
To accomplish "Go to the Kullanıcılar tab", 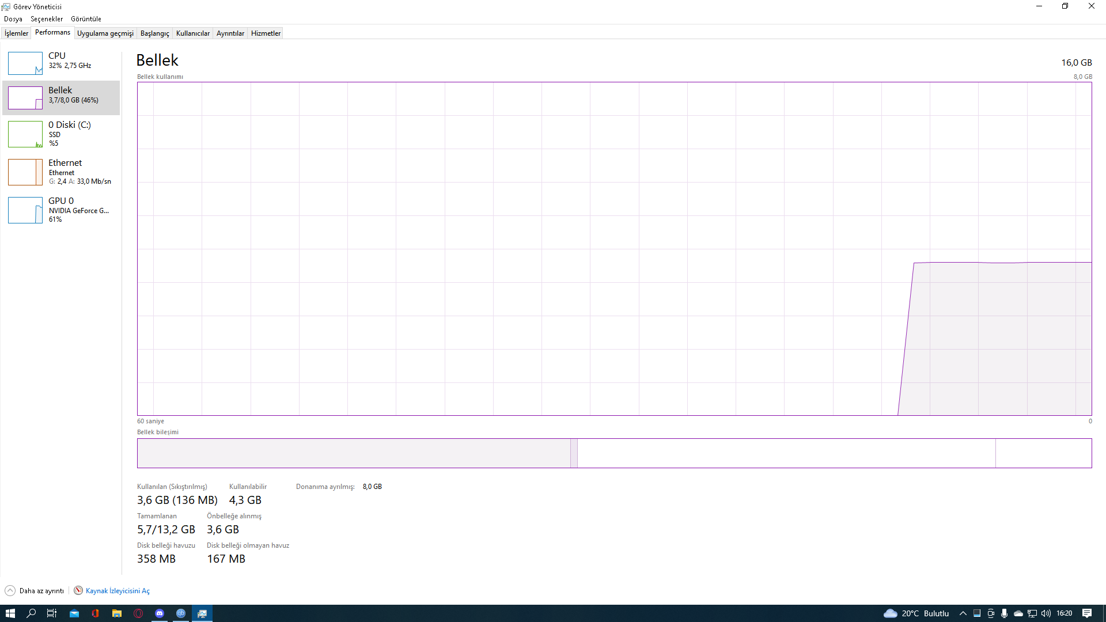I will 192,33.
